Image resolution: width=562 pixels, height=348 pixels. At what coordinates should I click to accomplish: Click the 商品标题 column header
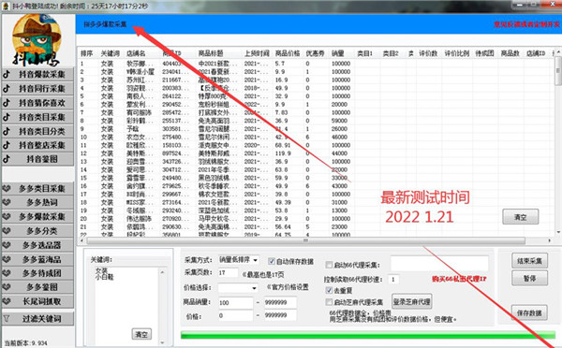[211, 53]
